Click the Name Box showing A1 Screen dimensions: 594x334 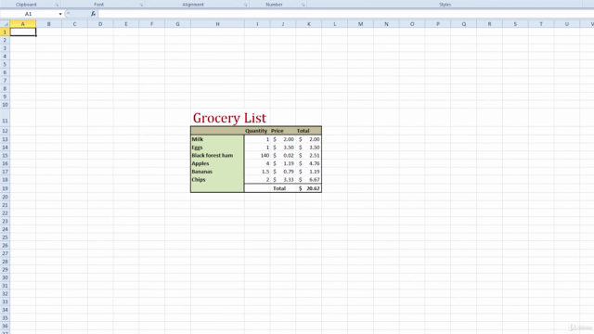29,14
